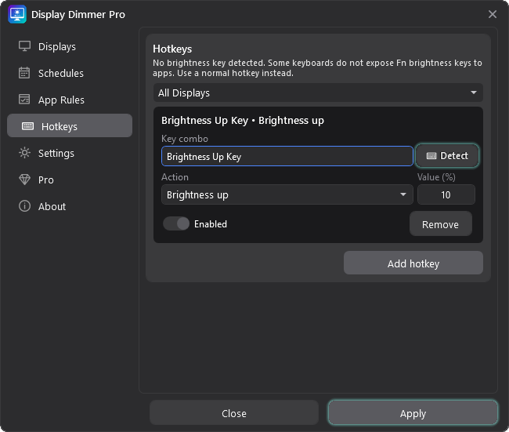The width and height of the screenshot is (509, 432).
Task: Click the Schedules calendar icon
Action: click(24, 73)
